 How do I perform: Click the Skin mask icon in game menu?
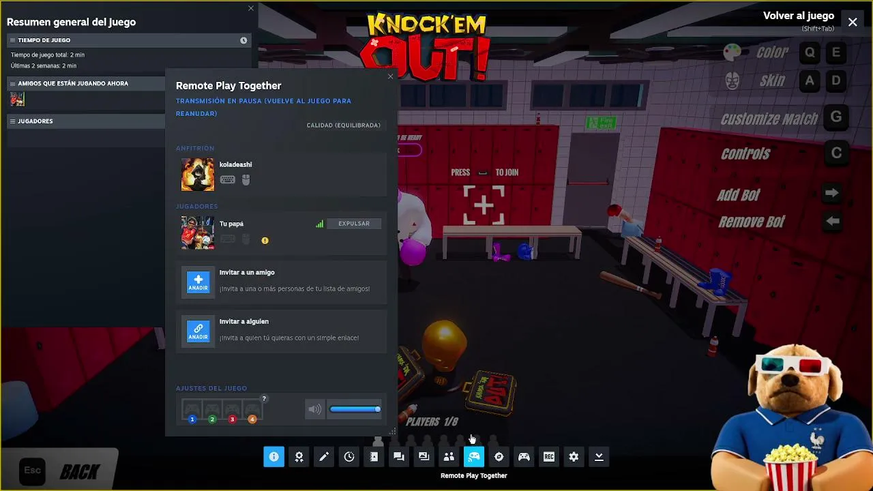click(x=733, y=80)
